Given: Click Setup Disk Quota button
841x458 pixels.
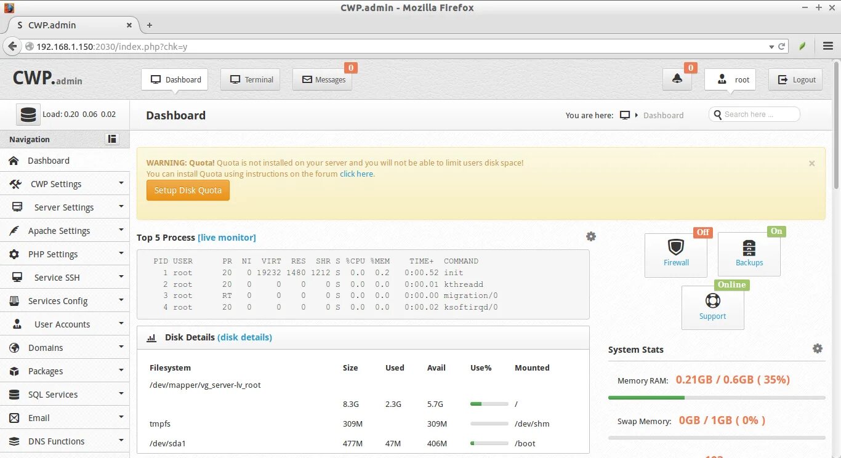Looking at the screenshot, I should point(188,190).
